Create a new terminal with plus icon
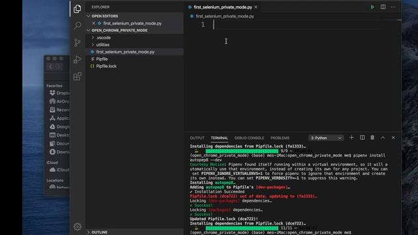This screenshot has width=418, height=235. pyautogui.click(x=351, y=138)
